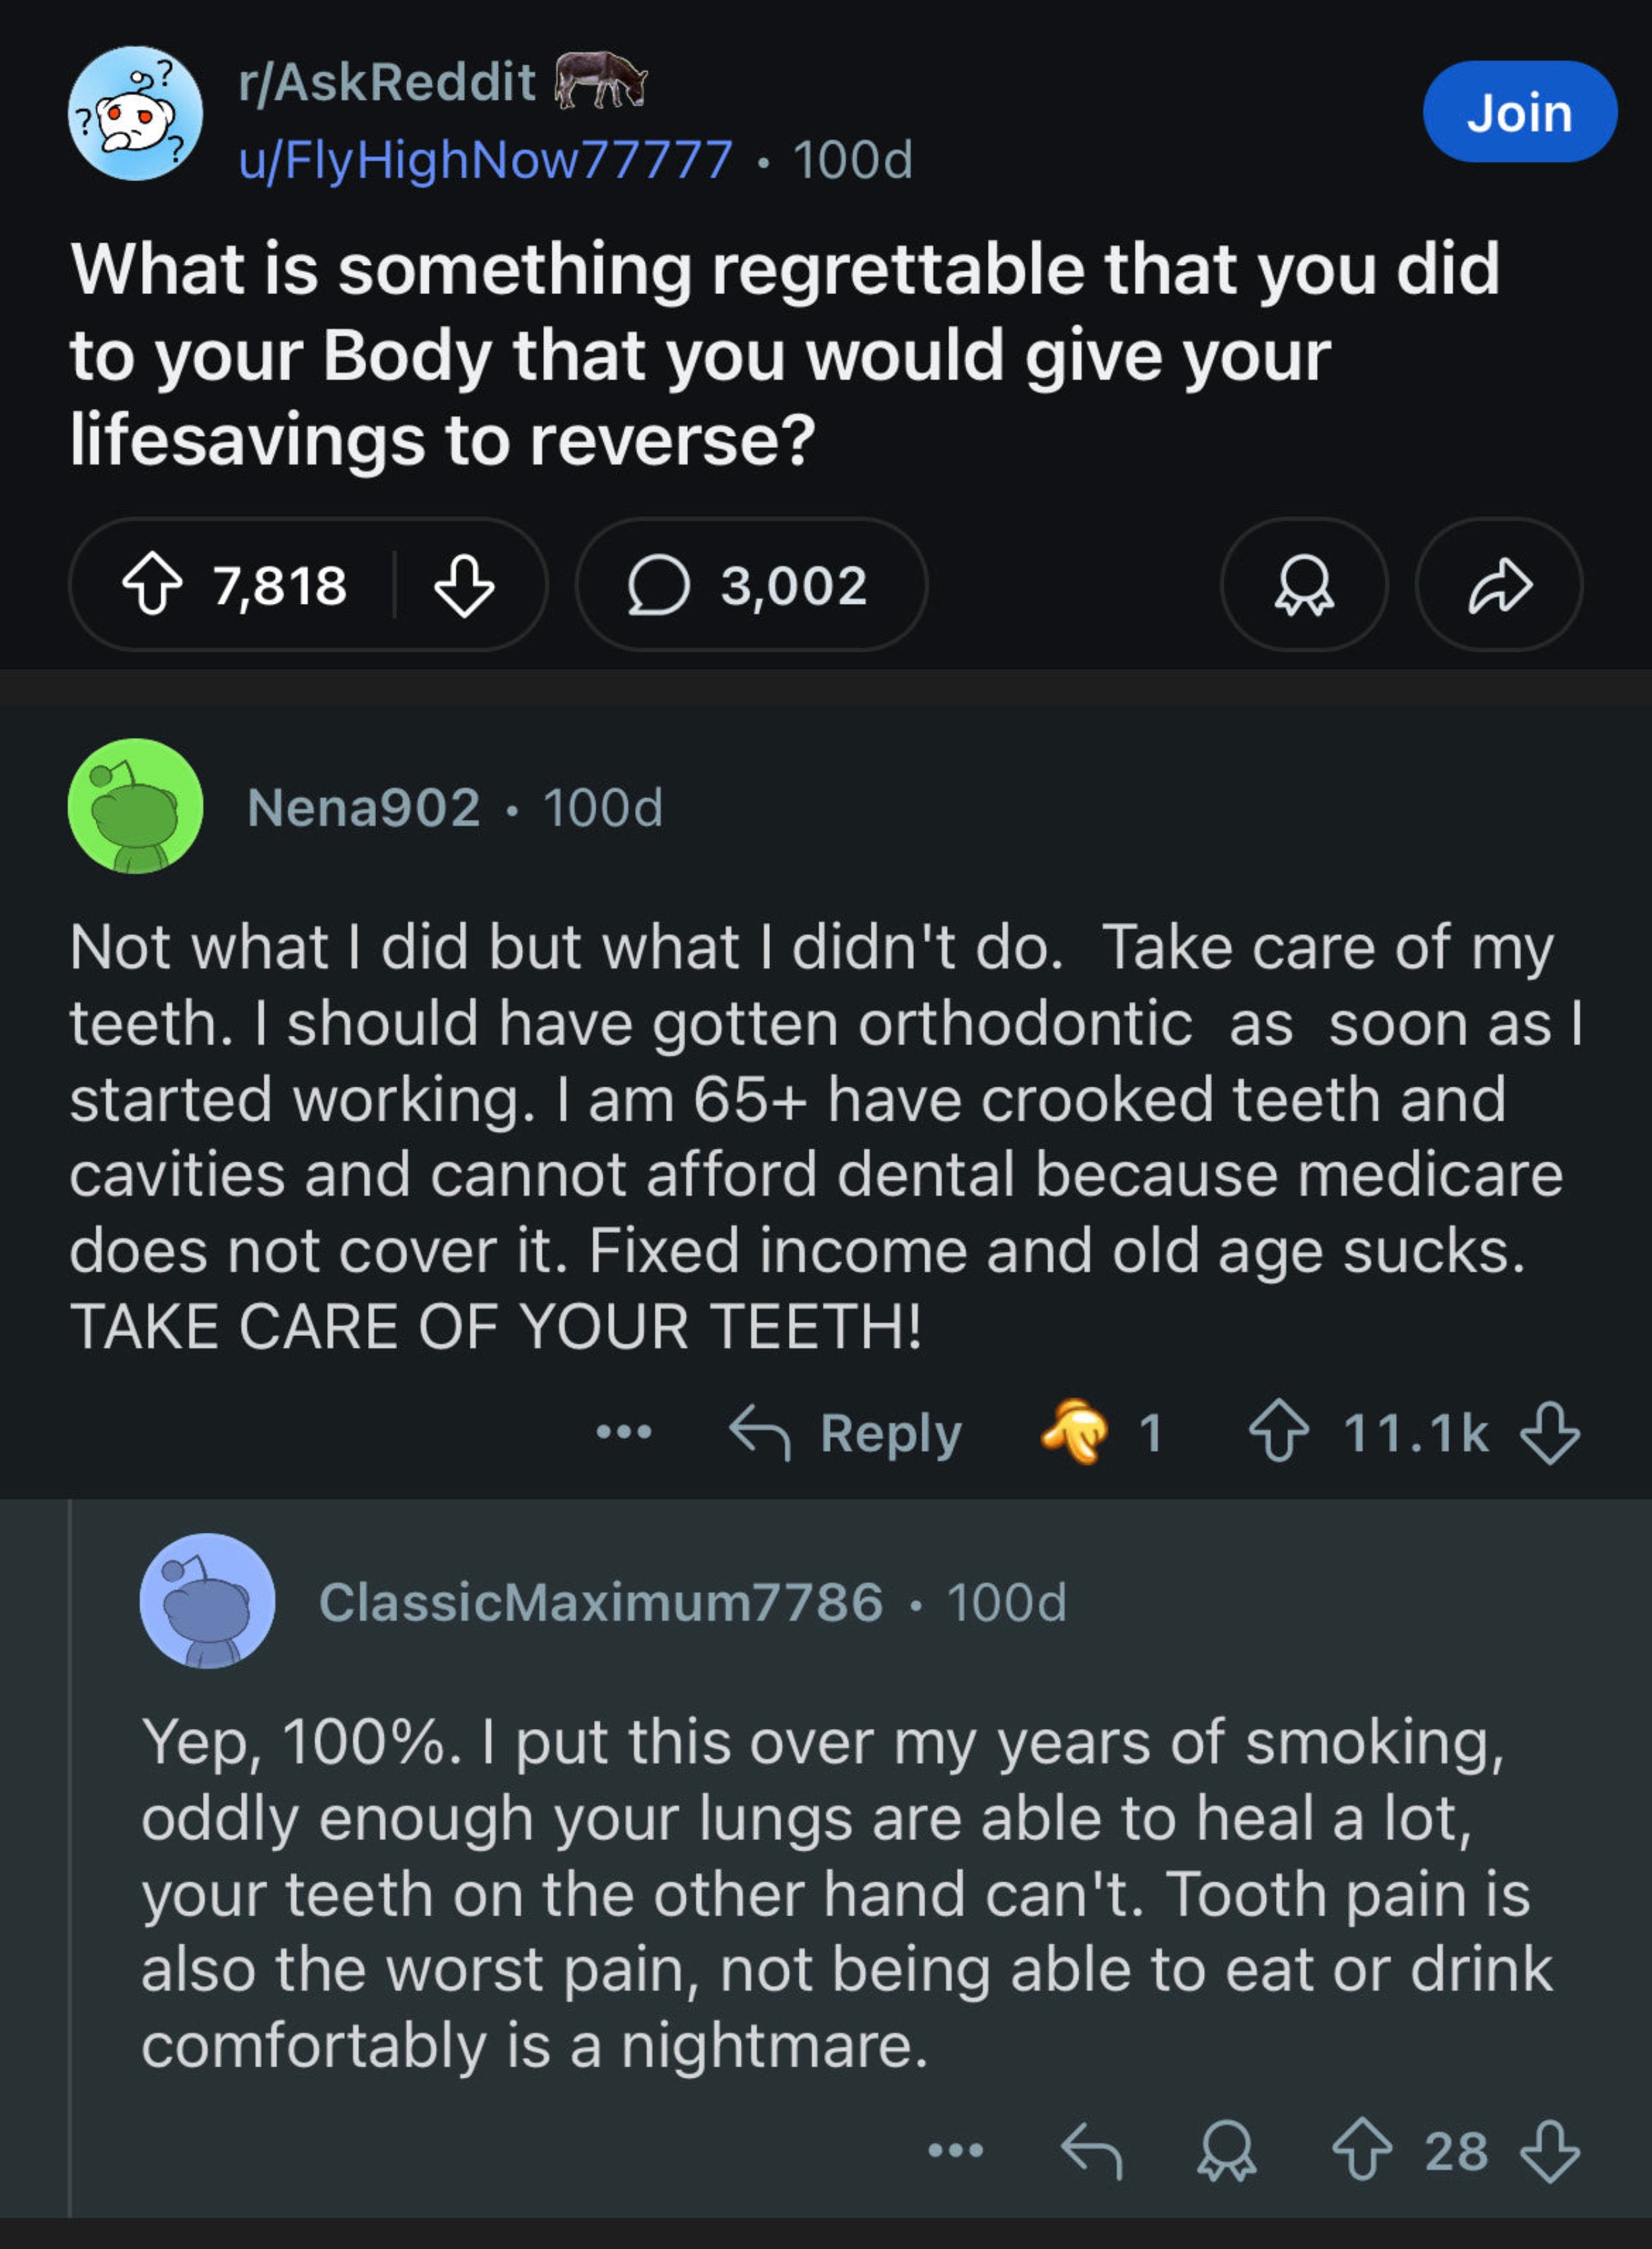Screen dimensions: 1652x2249
Task: Open Nena902's user profile name
Action: [364, 807]
